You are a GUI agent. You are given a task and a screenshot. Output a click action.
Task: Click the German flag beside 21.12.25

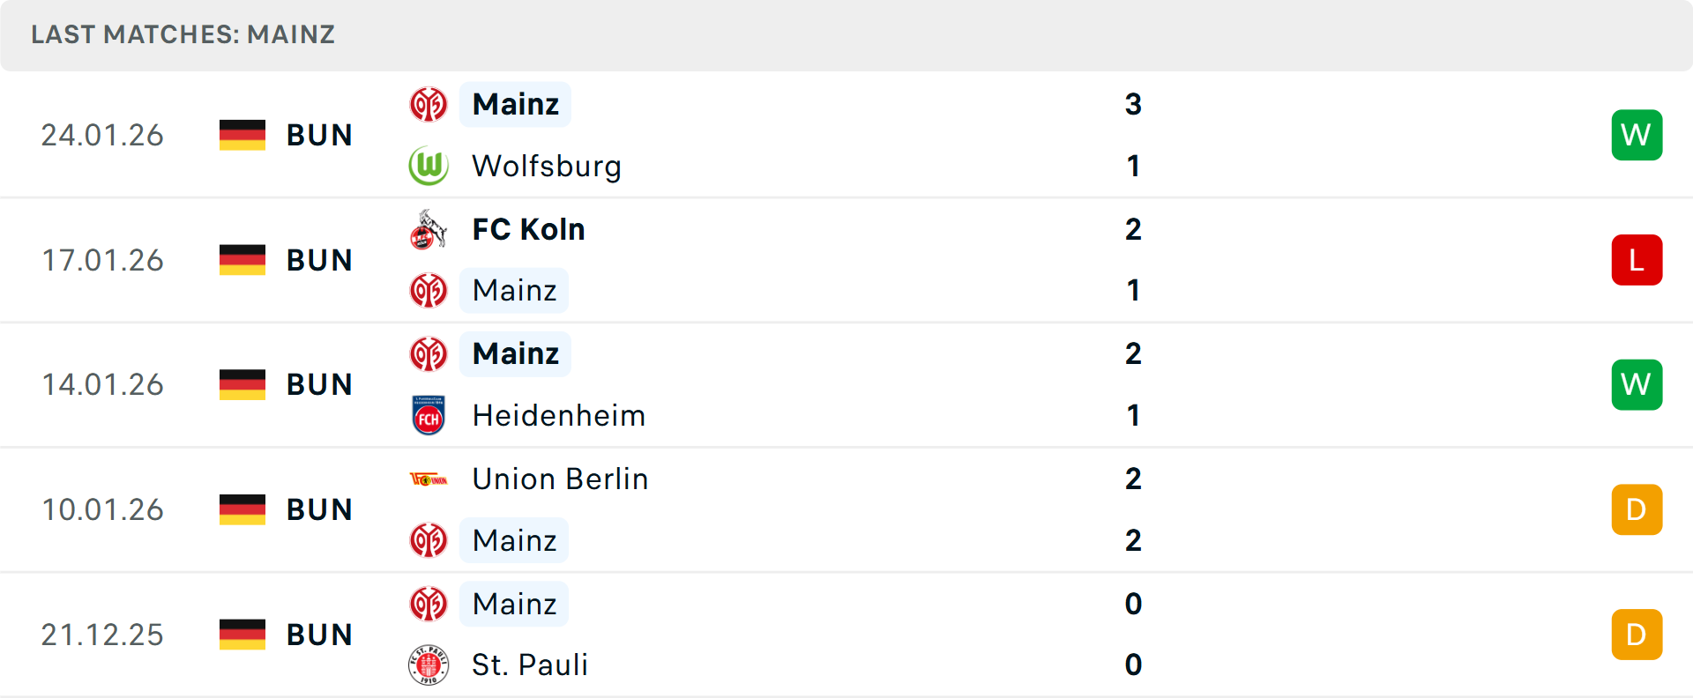242,635
